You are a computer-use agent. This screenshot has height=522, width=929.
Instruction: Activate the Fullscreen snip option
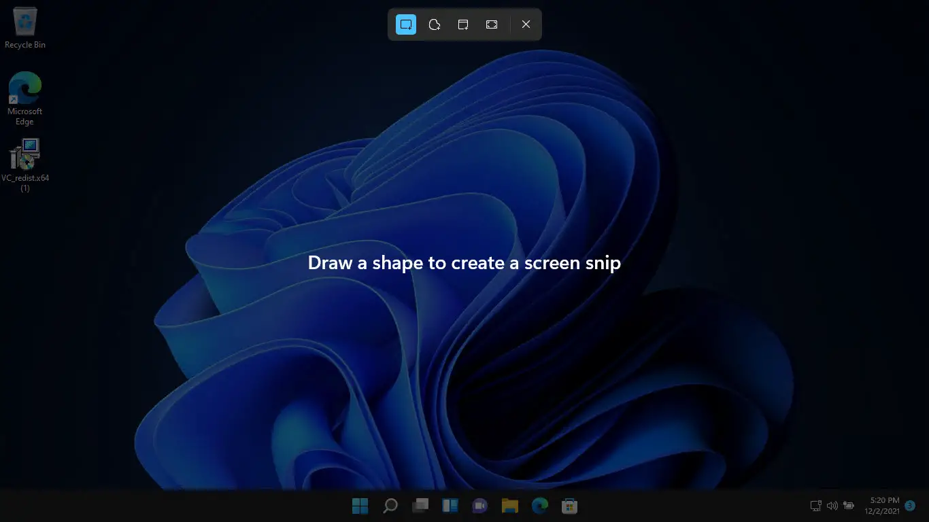pos(492,24)
